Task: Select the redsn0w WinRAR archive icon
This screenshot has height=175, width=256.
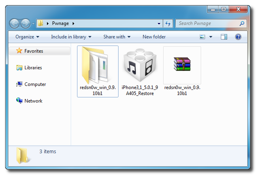Action: click(x=182, y=64)
